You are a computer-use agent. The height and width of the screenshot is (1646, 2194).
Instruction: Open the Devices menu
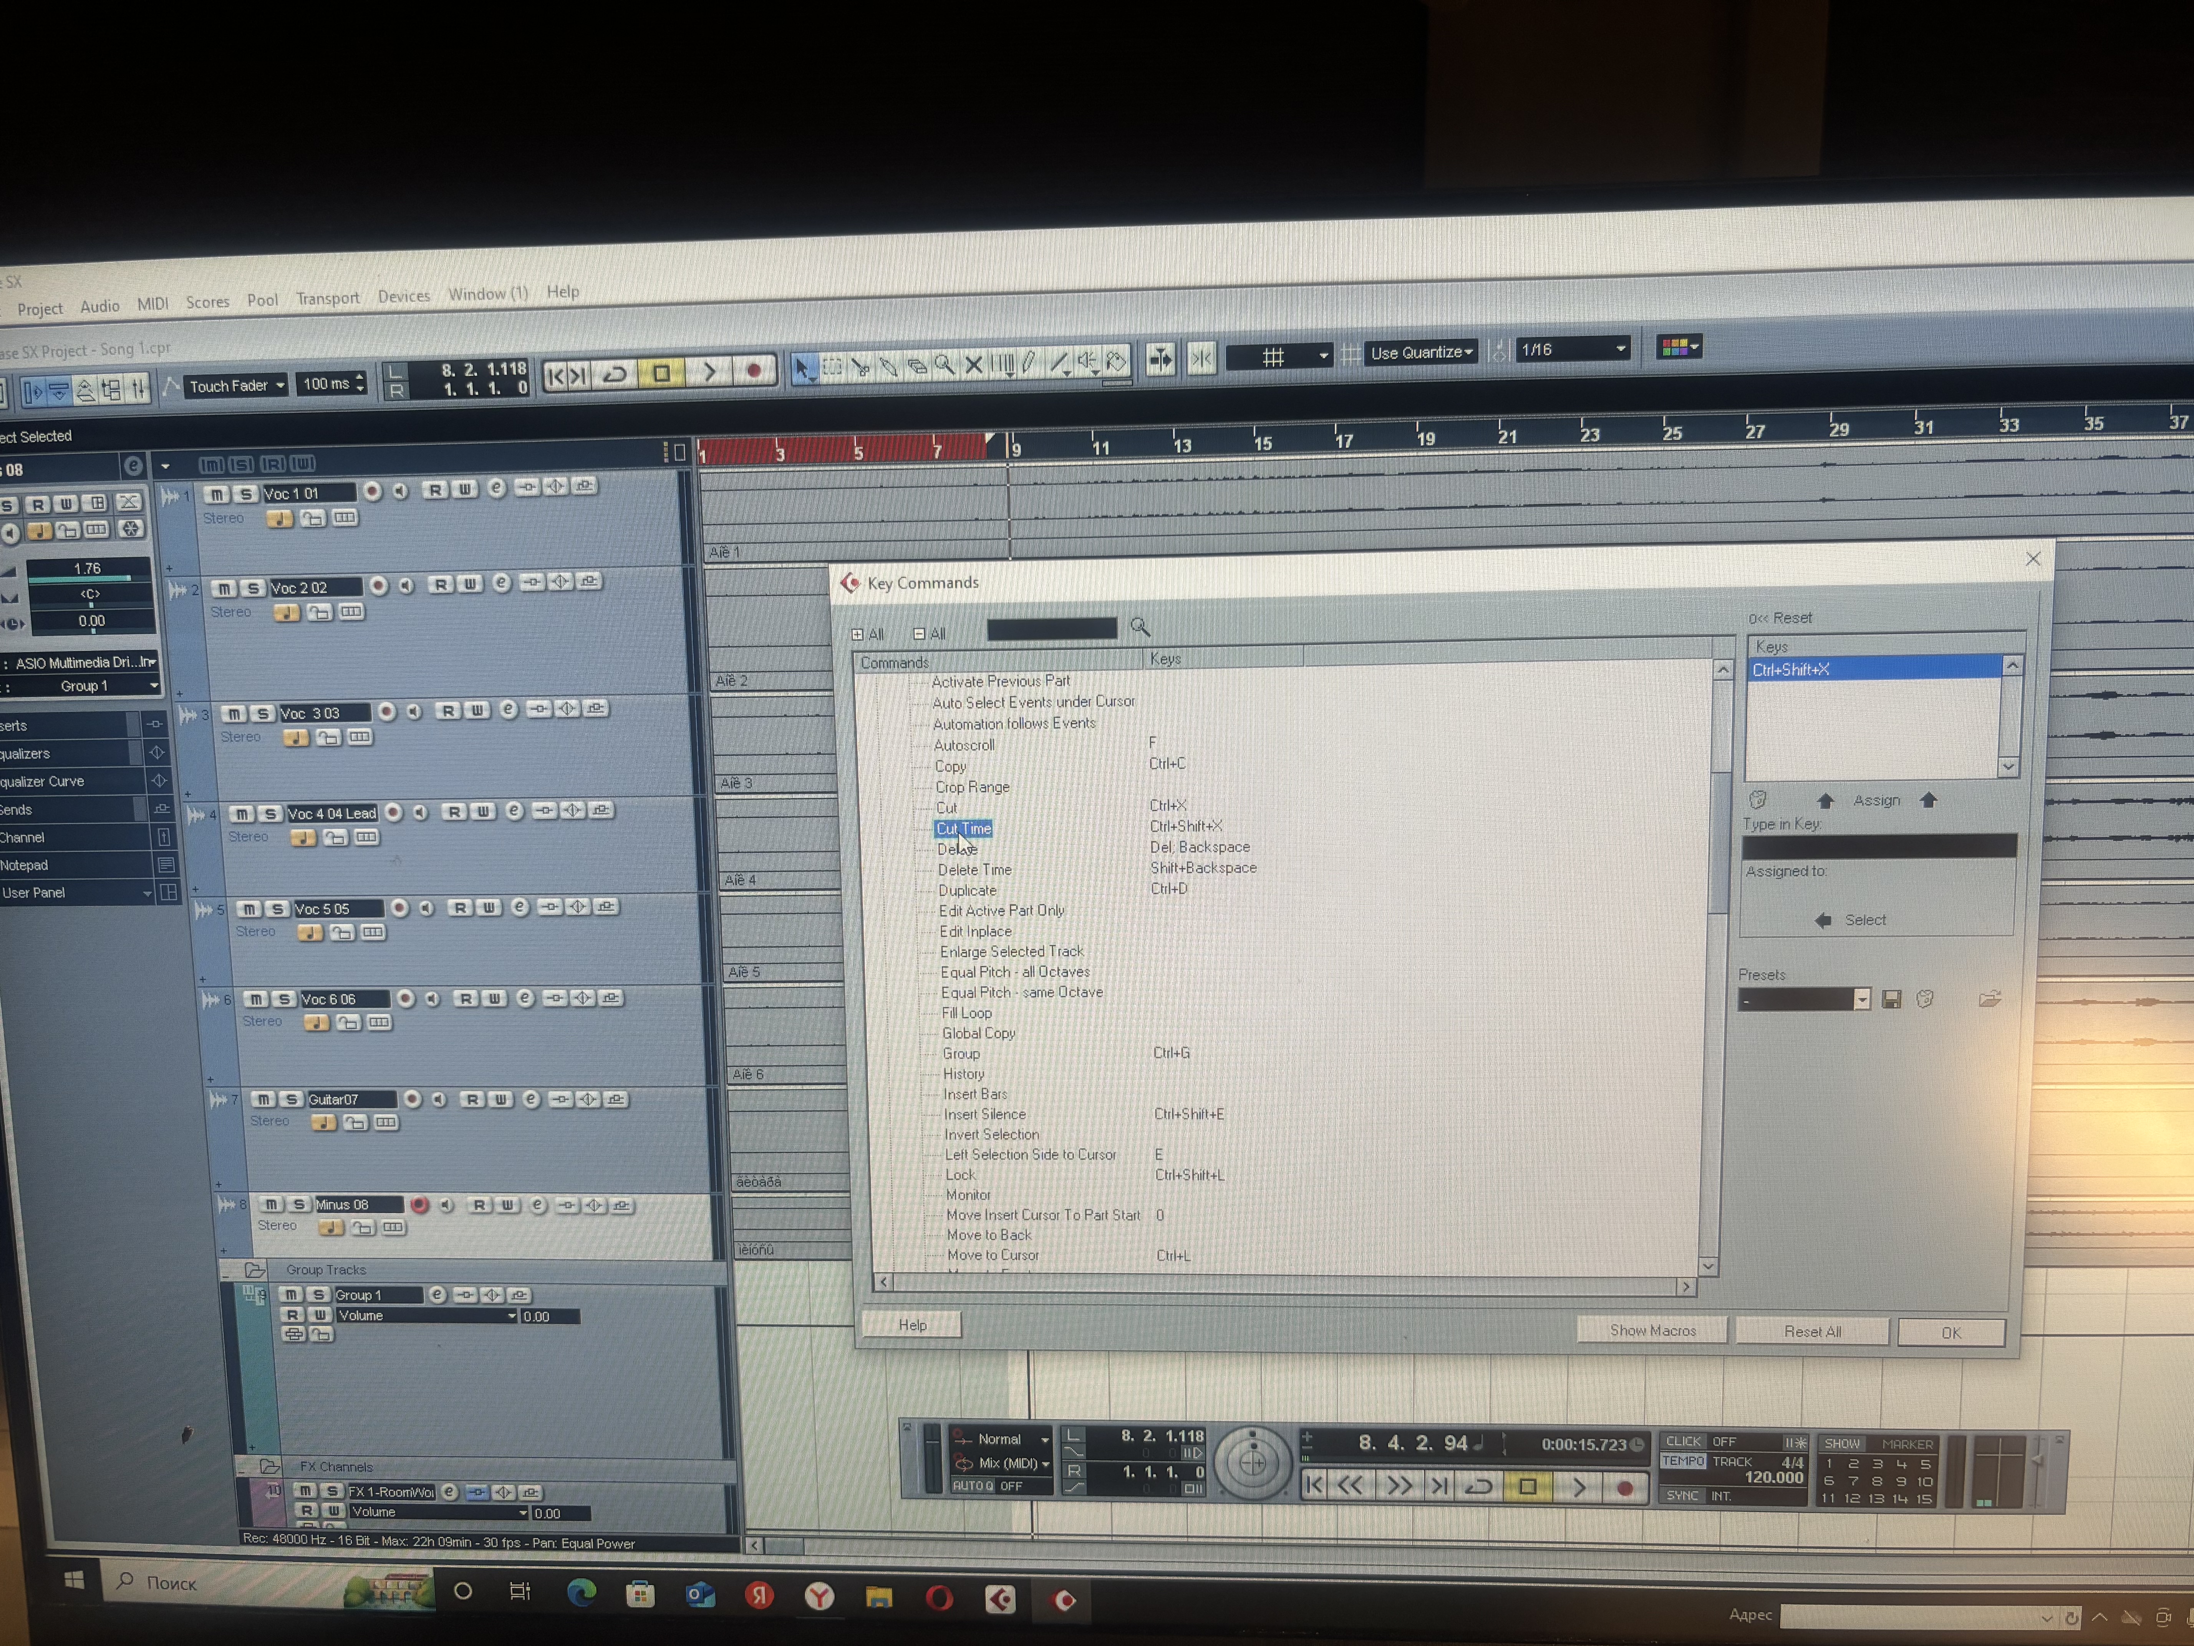(x=404, y=296)
